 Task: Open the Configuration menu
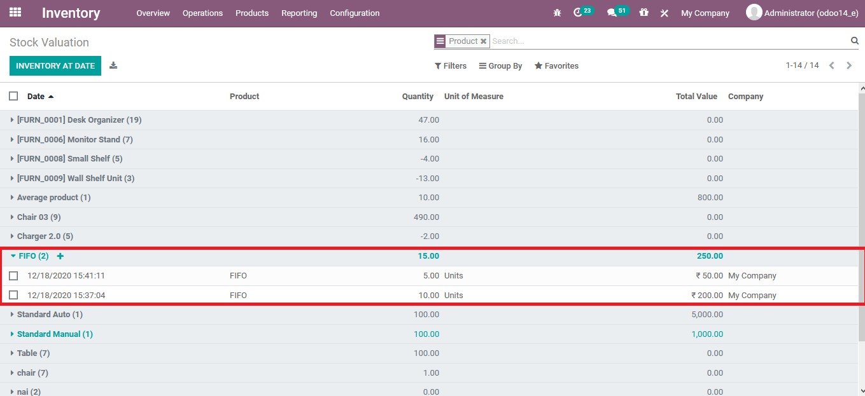click(x=355, y=13)
